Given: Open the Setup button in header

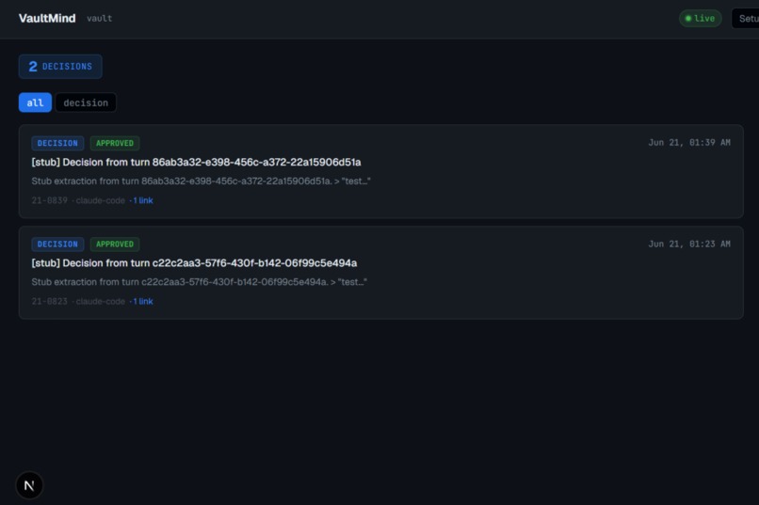Looking at the screenshot, I should tap(746, 19).
